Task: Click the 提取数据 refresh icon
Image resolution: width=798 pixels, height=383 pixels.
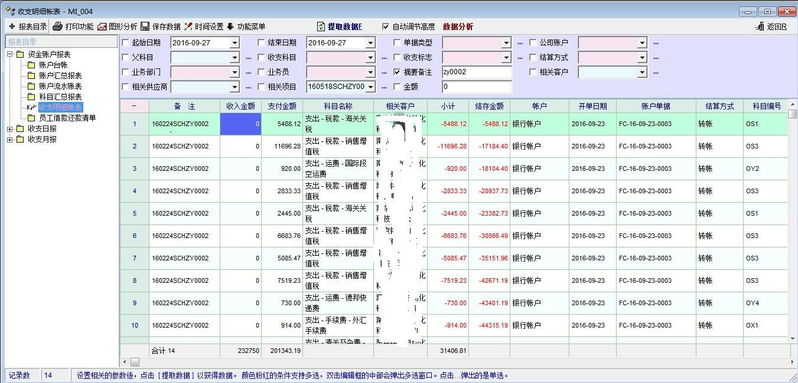Action: [321, 27]
